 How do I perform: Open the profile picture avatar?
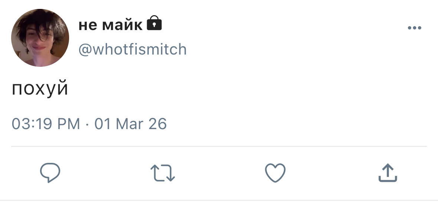click(40, 38)
